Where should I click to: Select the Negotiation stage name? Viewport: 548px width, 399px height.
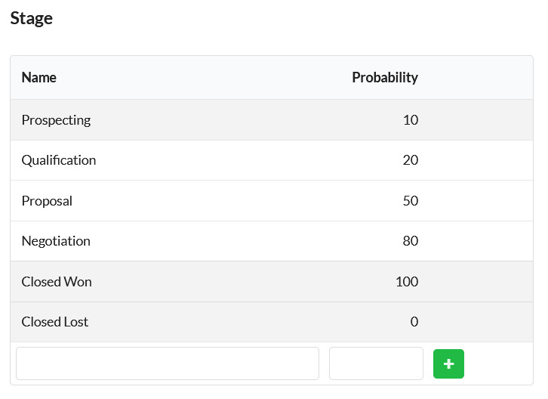tap(56, 241)
